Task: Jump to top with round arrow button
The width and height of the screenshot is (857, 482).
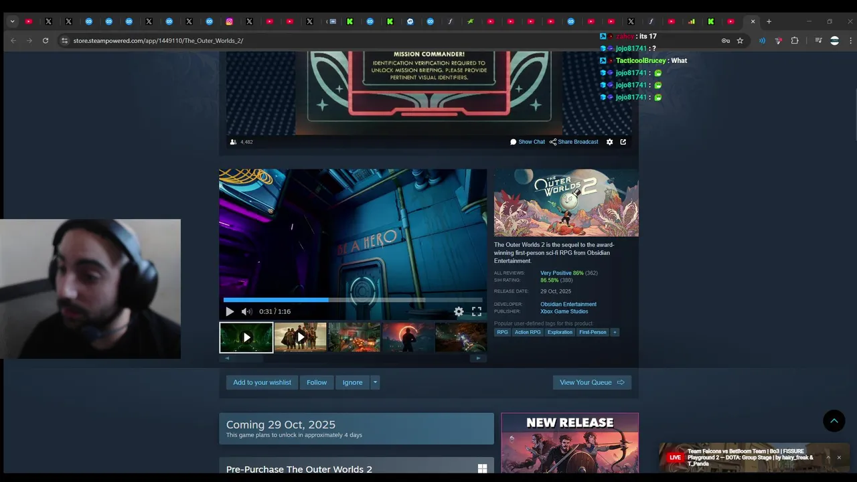Action: tap(834, 421)
